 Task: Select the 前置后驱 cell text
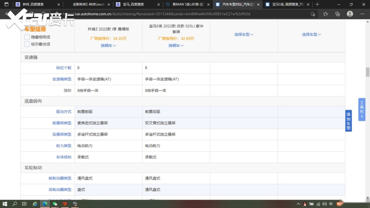point(153,112)
